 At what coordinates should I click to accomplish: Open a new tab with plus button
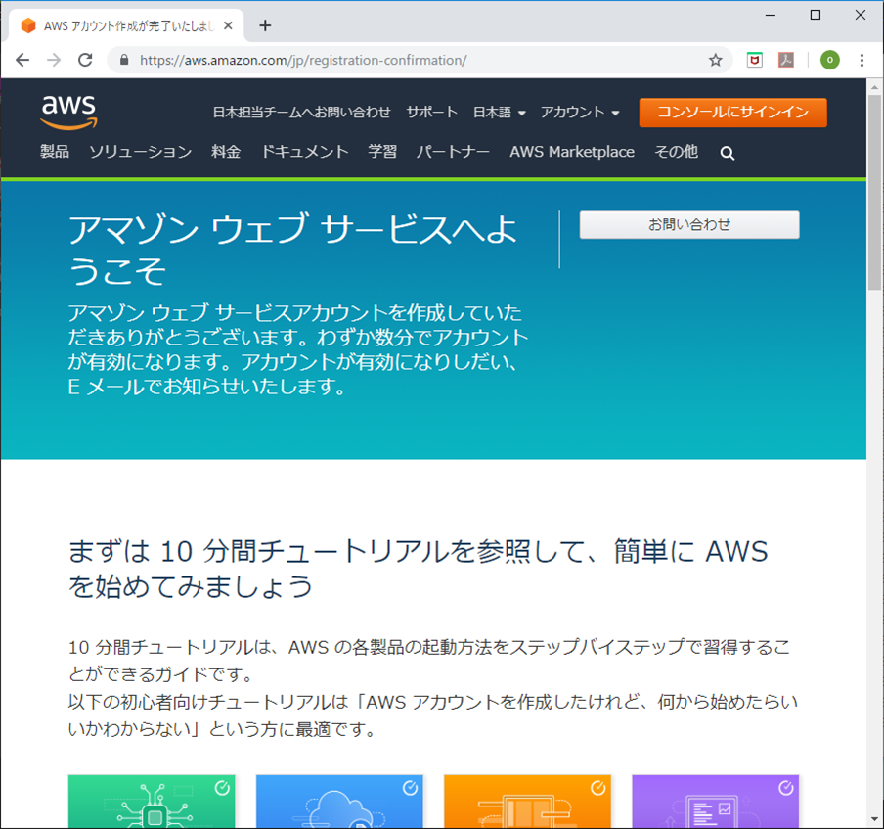pos(265,25)
